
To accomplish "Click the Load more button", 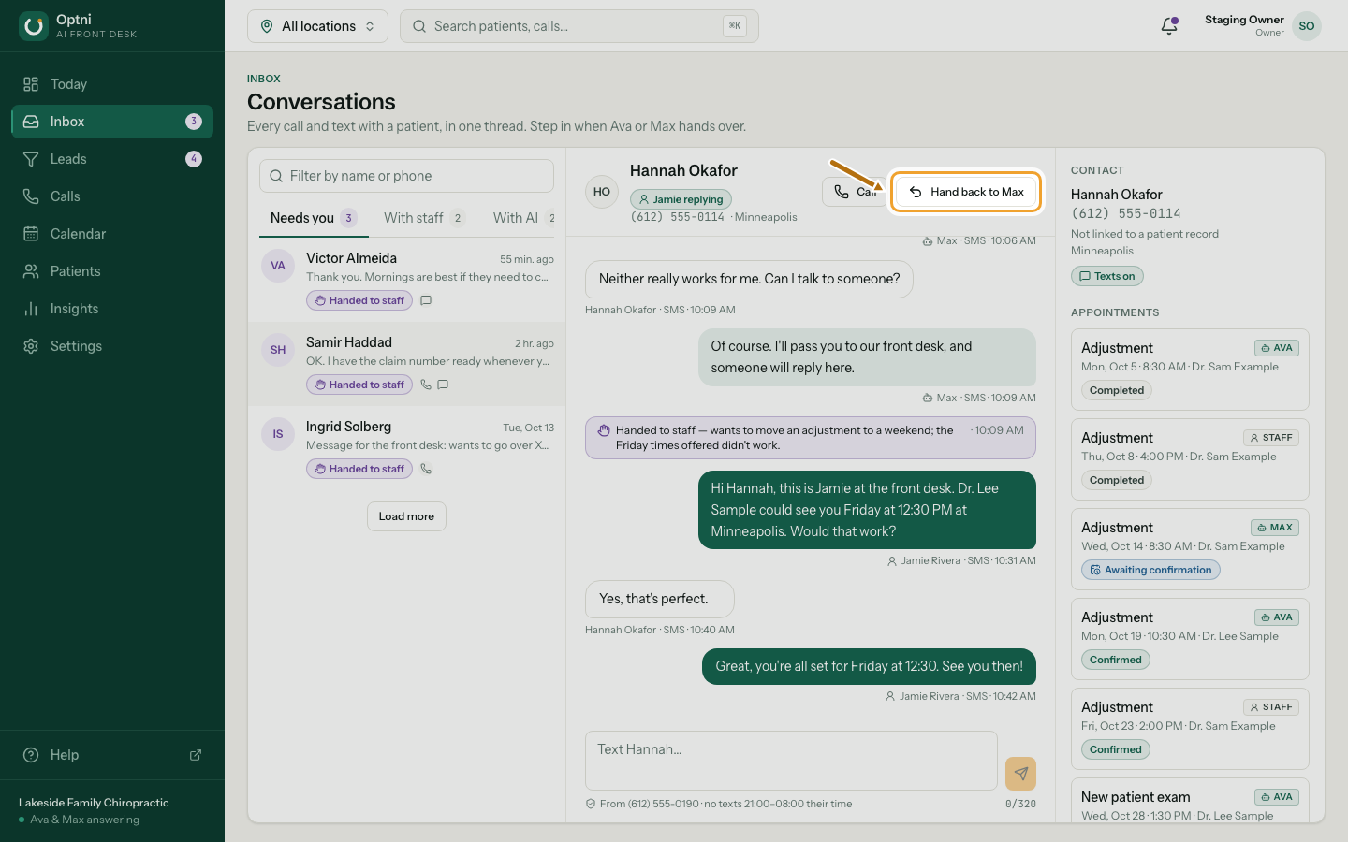I will (406, 516).
